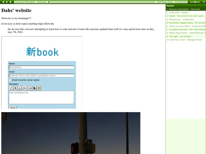The image size is (206, 154).
Task: Play 'Curdle Motif - Rabbits' track
Action: [x=186, y=13]
